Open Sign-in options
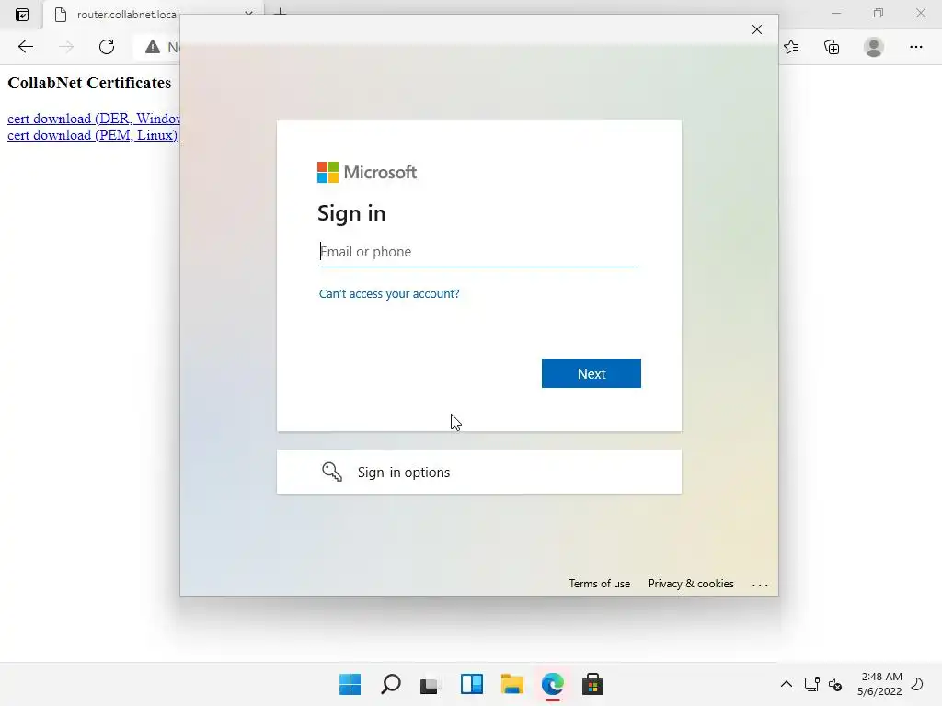 [478, 472]
